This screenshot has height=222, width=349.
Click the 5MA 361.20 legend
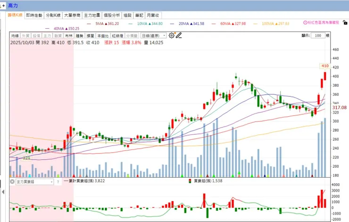point(103,24)
